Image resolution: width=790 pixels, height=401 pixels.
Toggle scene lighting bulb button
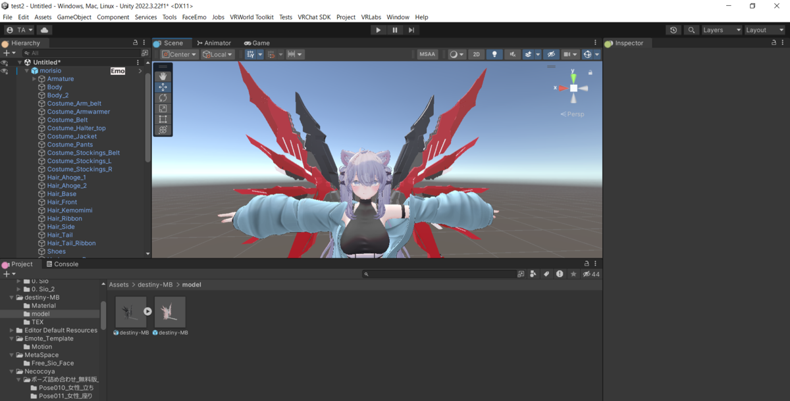(x=494, y=55)
